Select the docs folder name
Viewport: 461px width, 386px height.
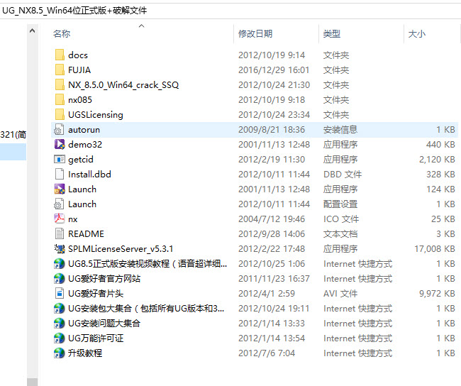click(x=78, y=55)
